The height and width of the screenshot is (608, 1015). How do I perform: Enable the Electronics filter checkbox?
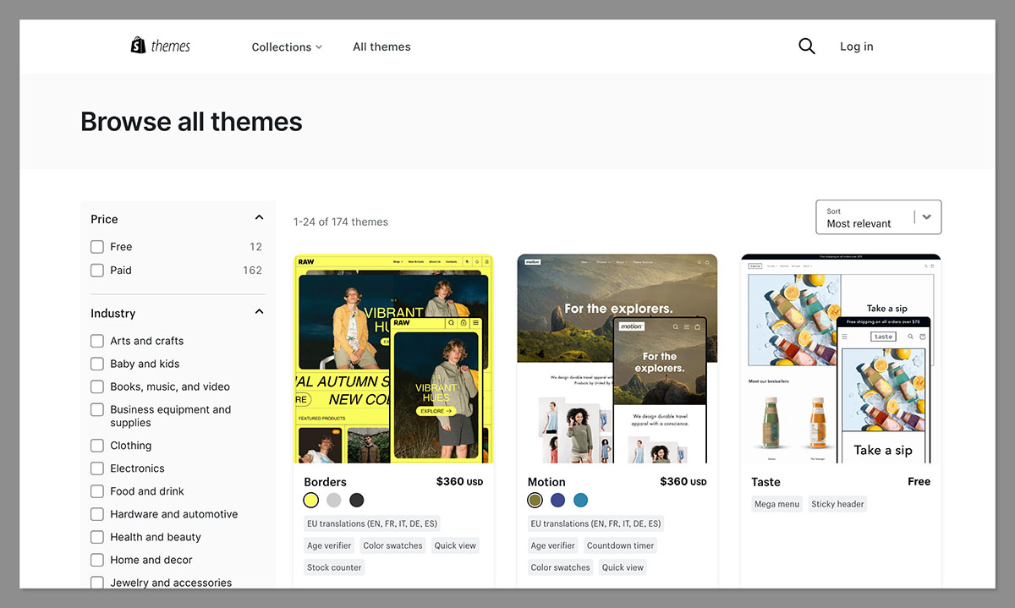pos(97,468)
